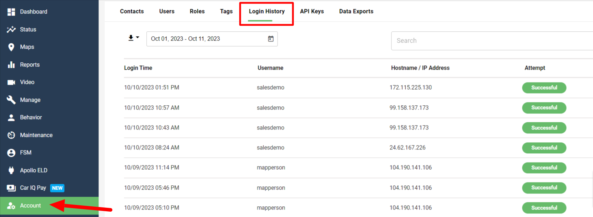Go to FSM in the sidebar
The height and width of the screenshot is (217, 593).
26,153
